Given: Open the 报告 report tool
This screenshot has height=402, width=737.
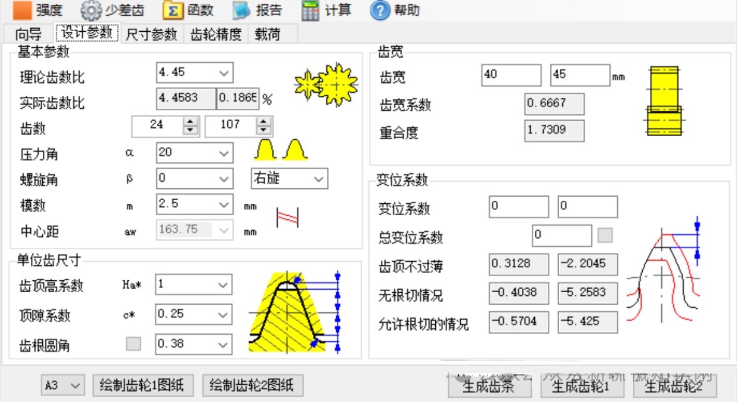Looking at the screenshot, I should [257, 10].
